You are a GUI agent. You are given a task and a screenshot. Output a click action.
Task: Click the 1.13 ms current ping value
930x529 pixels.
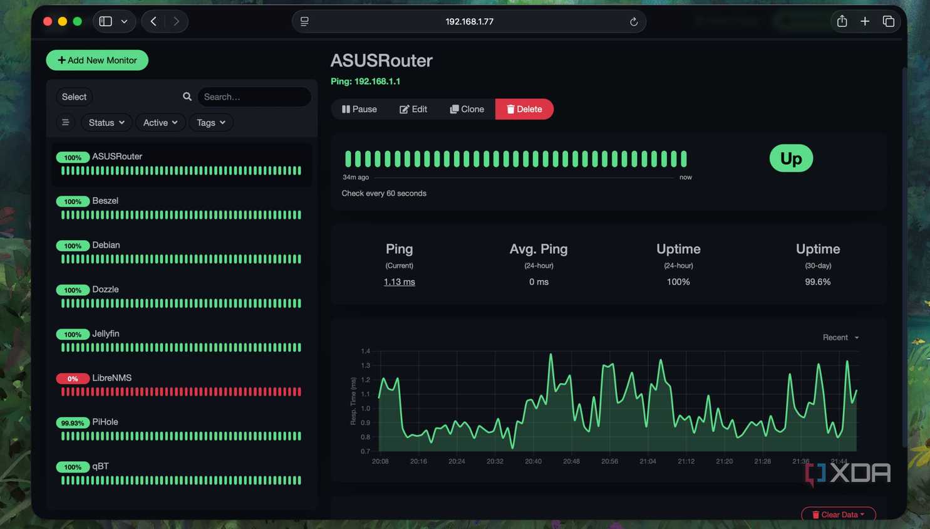399,282
